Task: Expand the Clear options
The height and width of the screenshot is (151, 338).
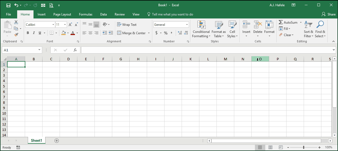Action: [286, 35]
